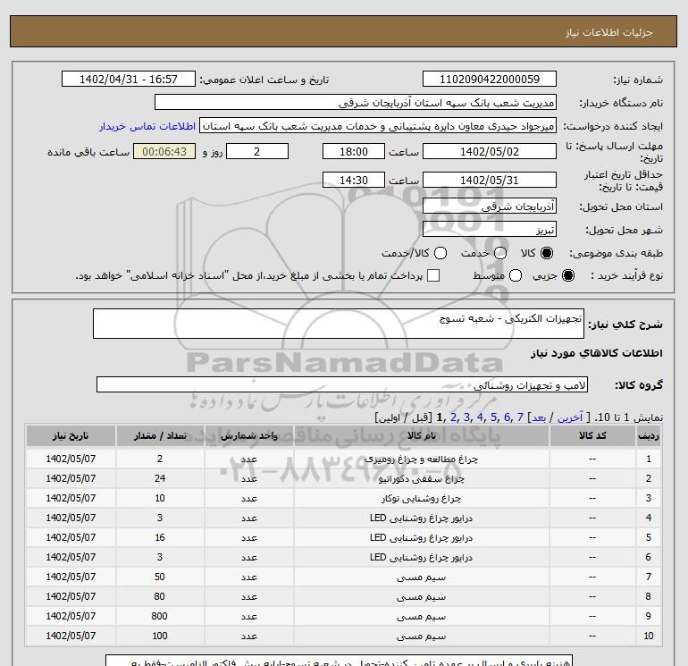Image resolution: width=688 pixels, height=666 pixels.
Task: Open the اطلاعات تماس خریدار link
Action: coord(147,126)
